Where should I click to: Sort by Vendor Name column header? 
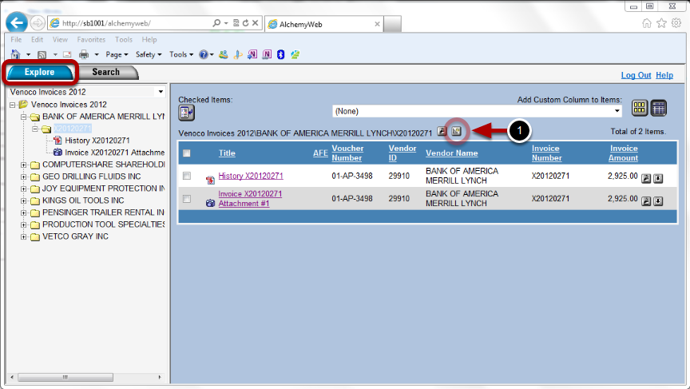pos(451,153)
